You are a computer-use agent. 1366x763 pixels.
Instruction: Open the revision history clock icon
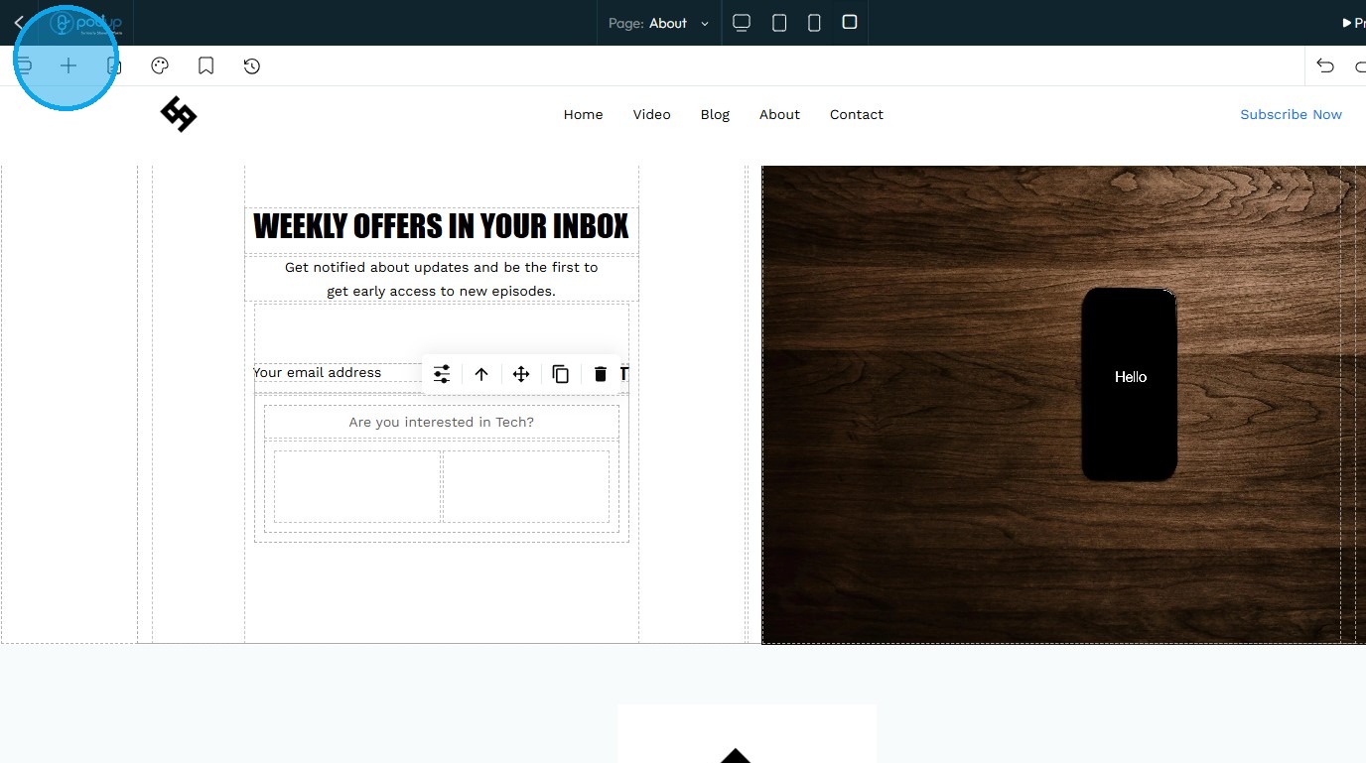252,66
